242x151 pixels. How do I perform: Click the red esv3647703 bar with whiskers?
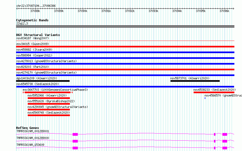(48, 92)
